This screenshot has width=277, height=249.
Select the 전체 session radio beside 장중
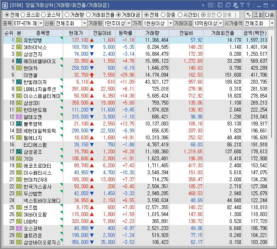(x=146, y=15)
